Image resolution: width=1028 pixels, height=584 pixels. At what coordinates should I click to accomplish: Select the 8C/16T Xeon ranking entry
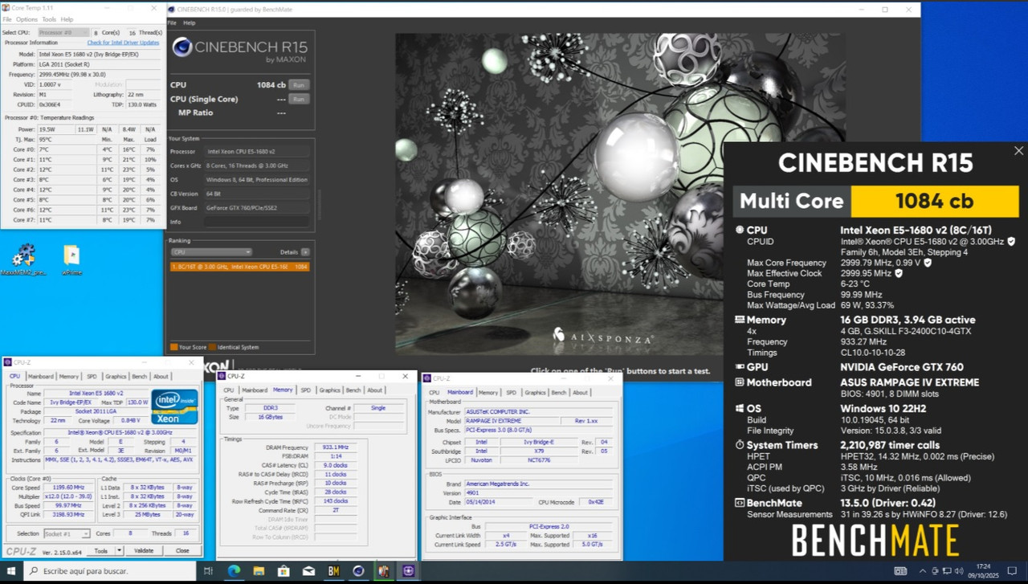click(x=239, y=266)
